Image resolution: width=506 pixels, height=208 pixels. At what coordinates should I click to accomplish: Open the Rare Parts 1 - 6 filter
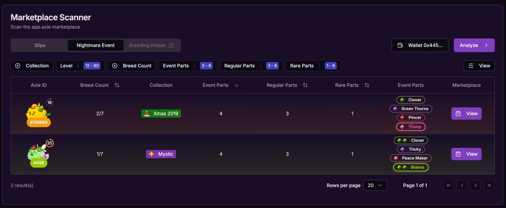click(x=313, y=66)
